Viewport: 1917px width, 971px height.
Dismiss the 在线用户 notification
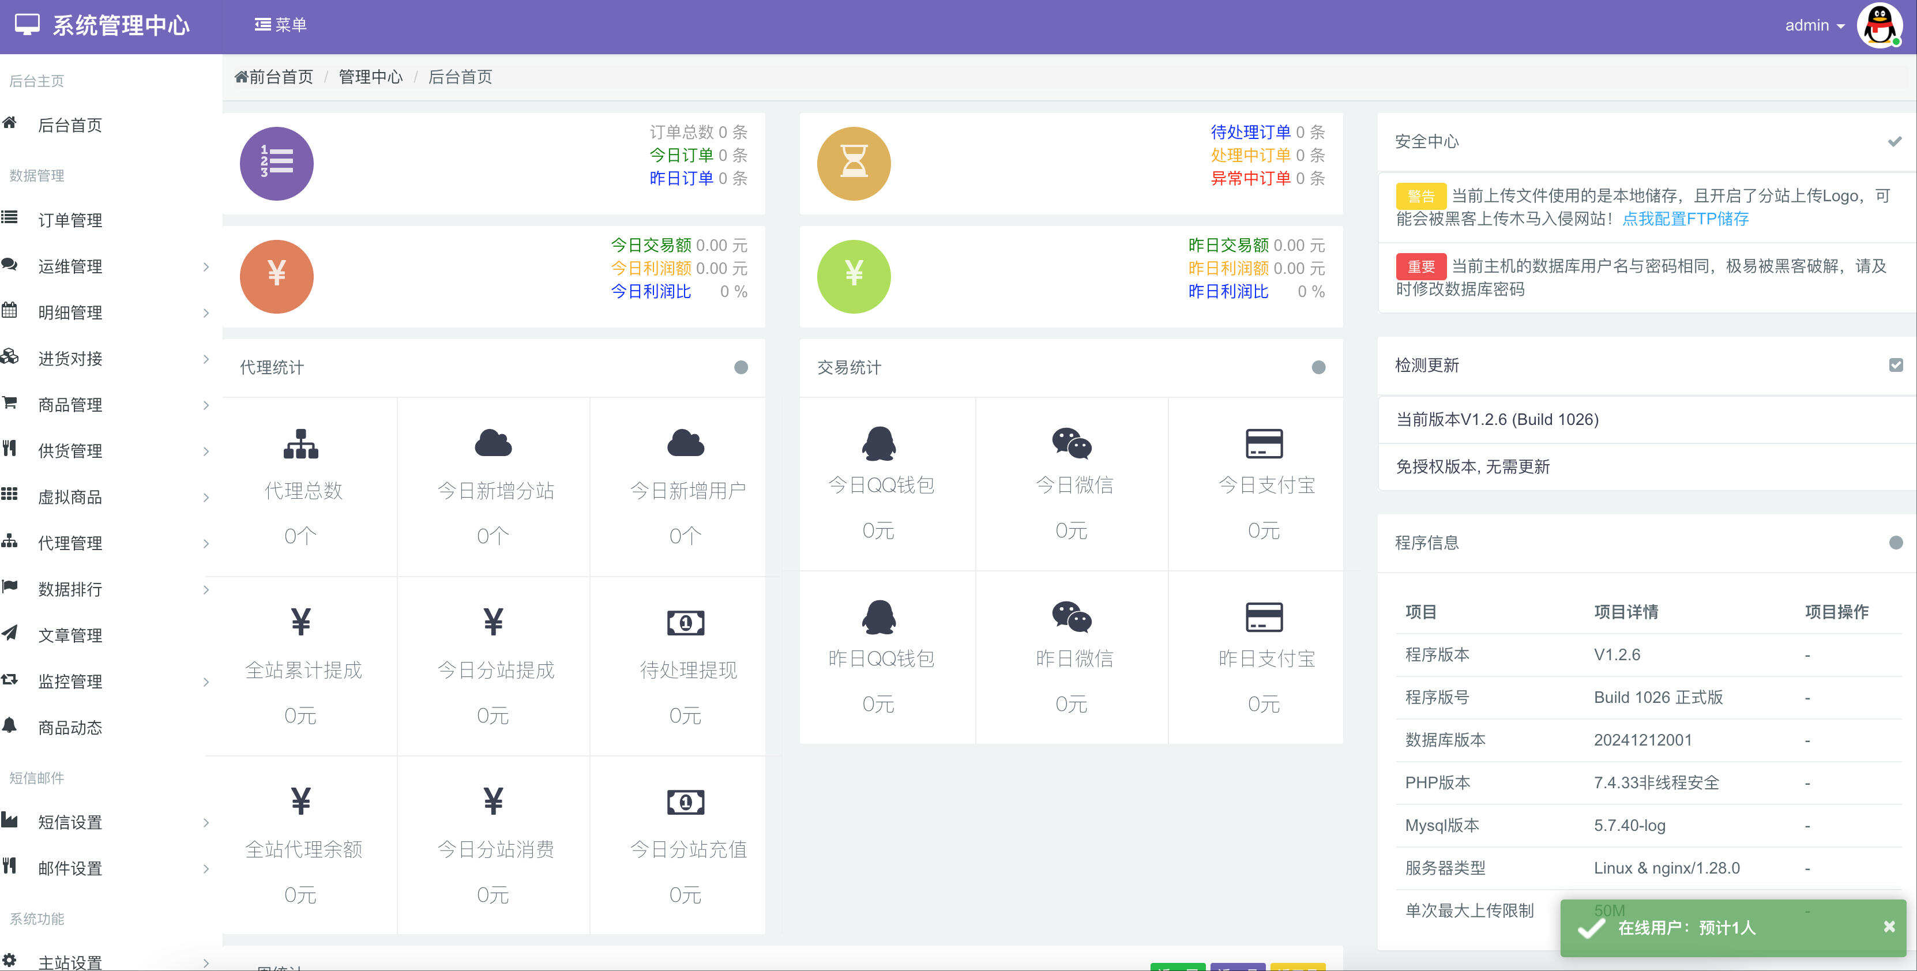click(1889, 927)
